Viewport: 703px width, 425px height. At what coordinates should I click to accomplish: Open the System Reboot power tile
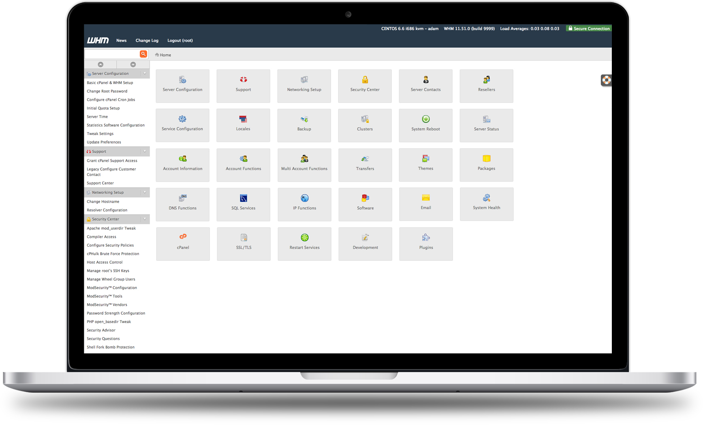425,125
